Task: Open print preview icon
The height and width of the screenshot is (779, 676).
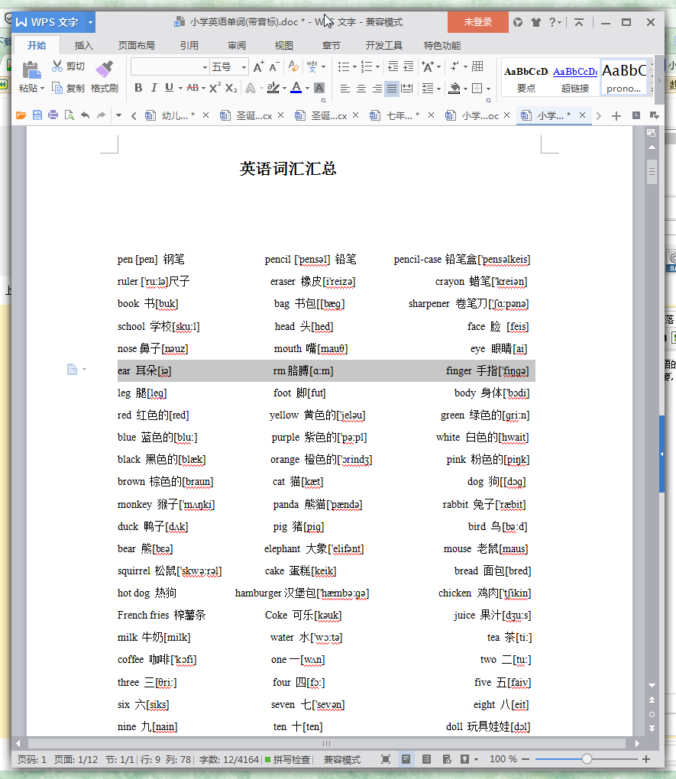Action: pos(69,115)
